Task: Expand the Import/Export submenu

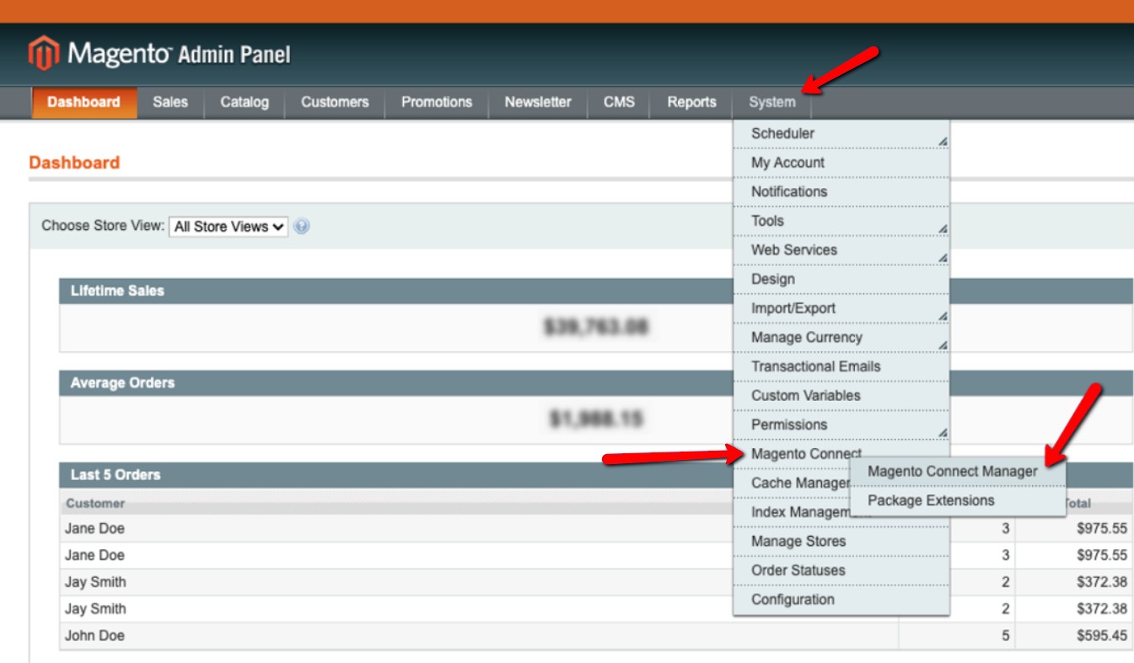Action: tap(841, 308)
